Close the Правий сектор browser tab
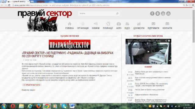Screen dimensions: 195x109 pyautogui.click(x=28, y=2)
